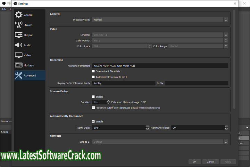Open the General settings gear icon
The height and width of the screenshot is (167, 250).
click(18, 15)
